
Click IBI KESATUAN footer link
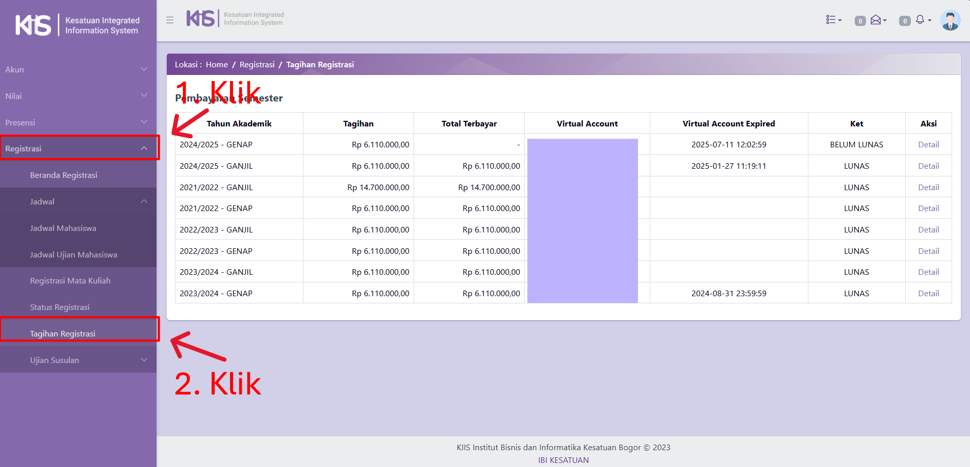click(x=563, y=460)
